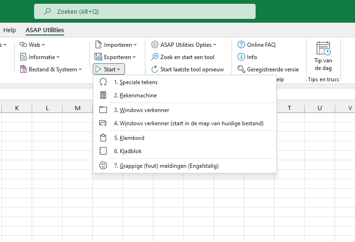Select '1. Speciale tekens' menu entry
The width and height of the screenshot is (355, 242).
pyautogui.click(x=185, y=82)
